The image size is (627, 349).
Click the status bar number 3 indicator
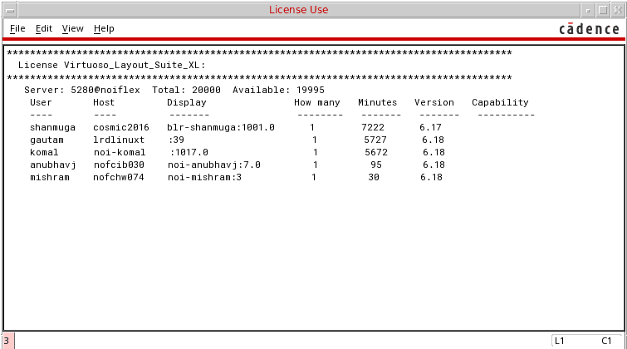(8, 341)
